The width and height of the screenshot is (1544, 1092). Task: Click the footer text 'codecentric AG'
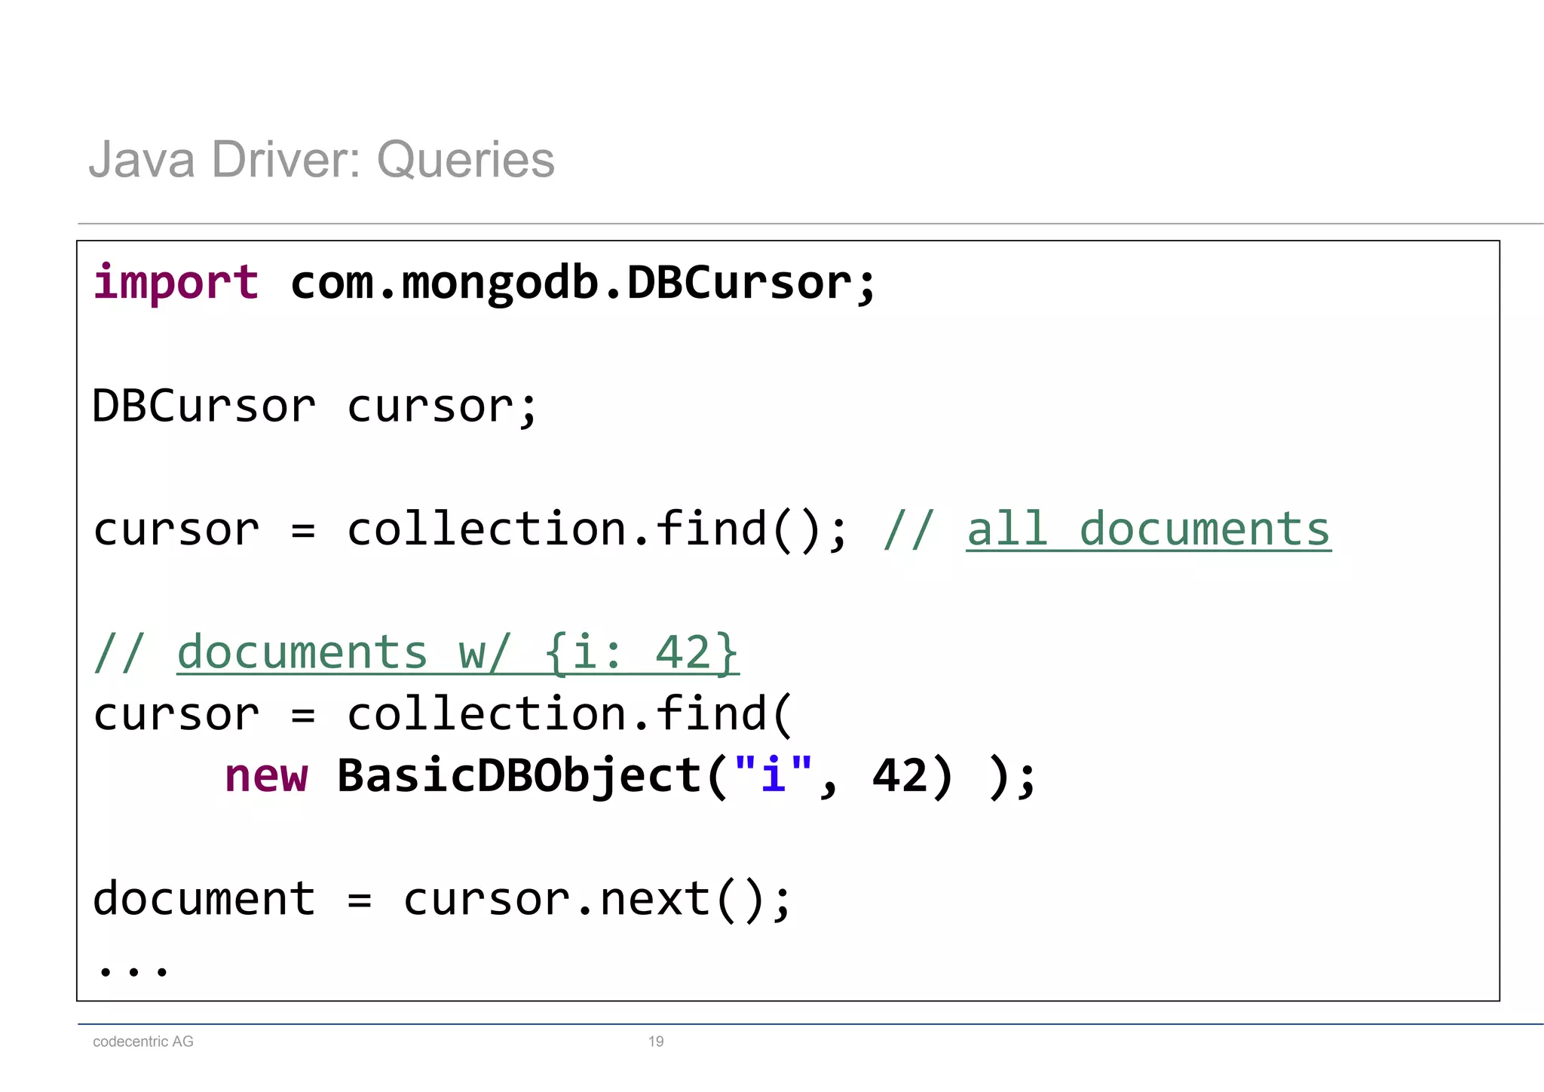click(x=143, y=1041)
